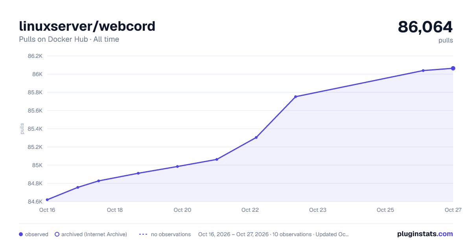This screenshot has height=248, width=472.
Task: Click the 85.4K y-axis label
Action: (35, 129)
